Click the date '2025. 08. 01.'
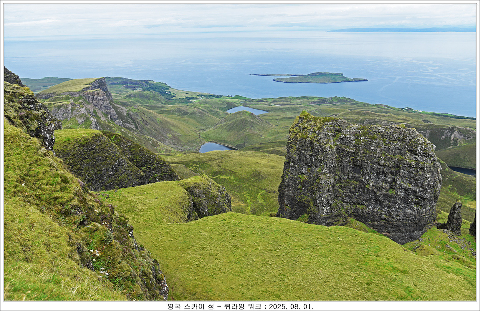Screen dimensions: 480x311 click(x=291, y=306)
